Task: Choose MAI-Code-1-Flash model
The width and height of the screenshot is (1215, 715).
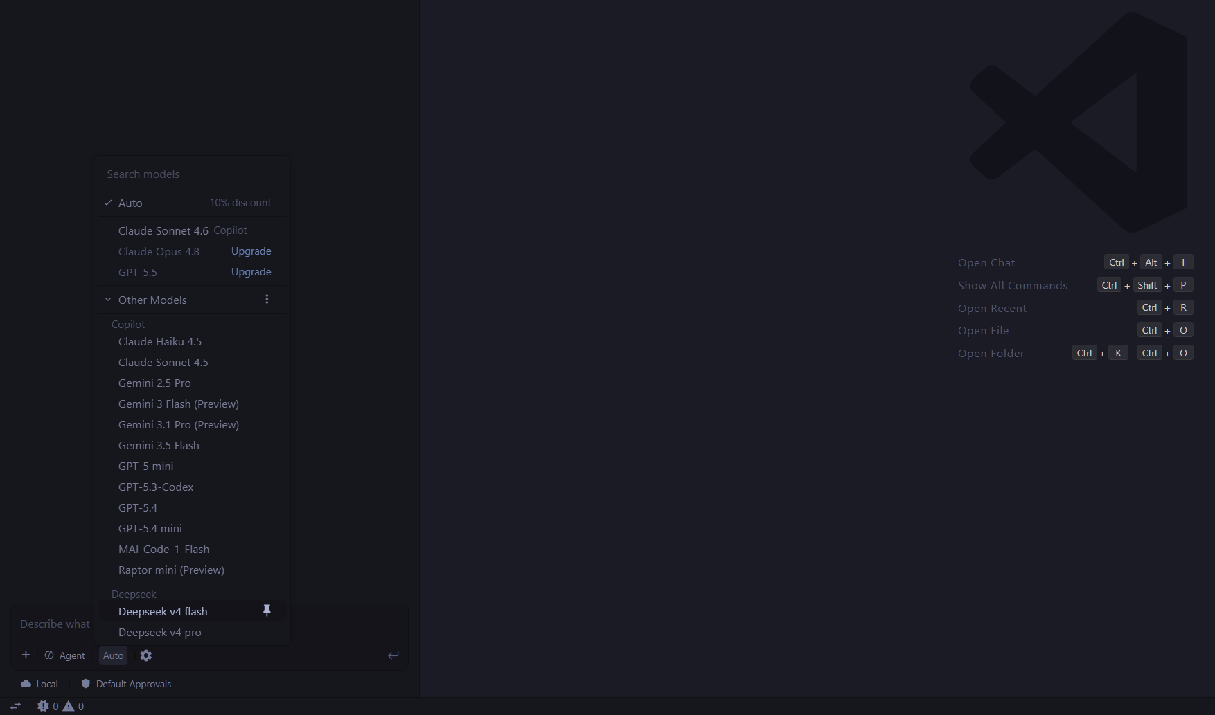Action: point(192,549)
